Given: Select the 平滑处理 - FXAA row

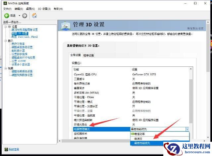Looking at the screenshot, I should pyautogui.click(x=131, y=97).
